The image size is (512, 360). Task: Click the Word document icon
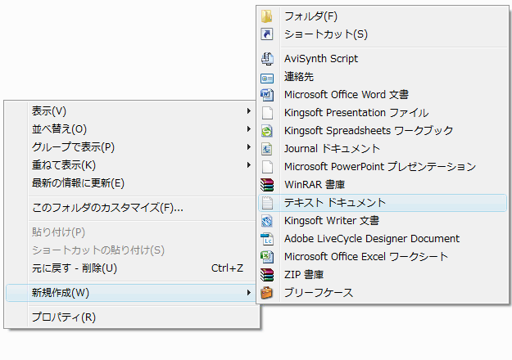click(267, 95)
